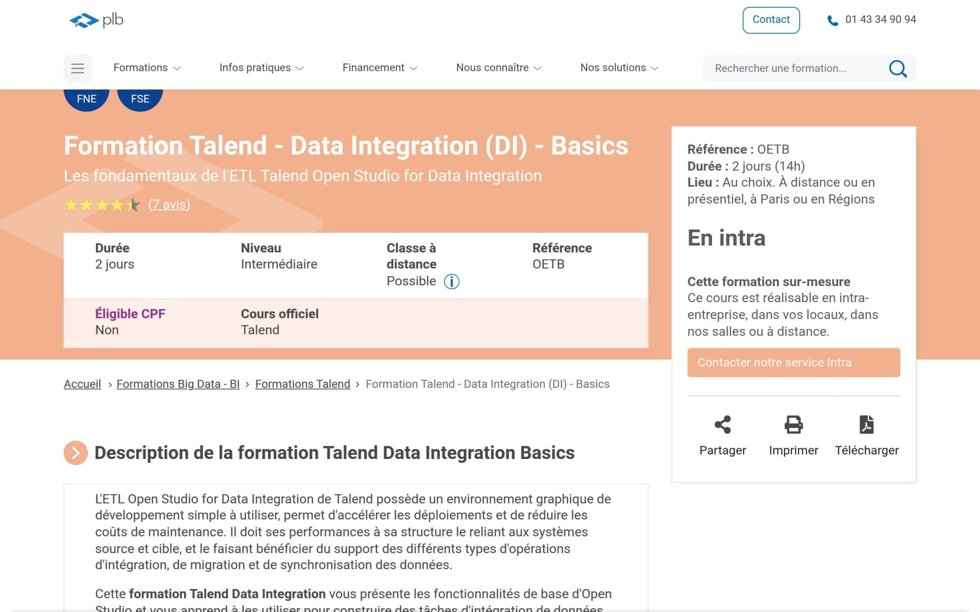Click the last breadcrumb item Formation Talend Basics

pyautogui.click(x=487, y=384)
